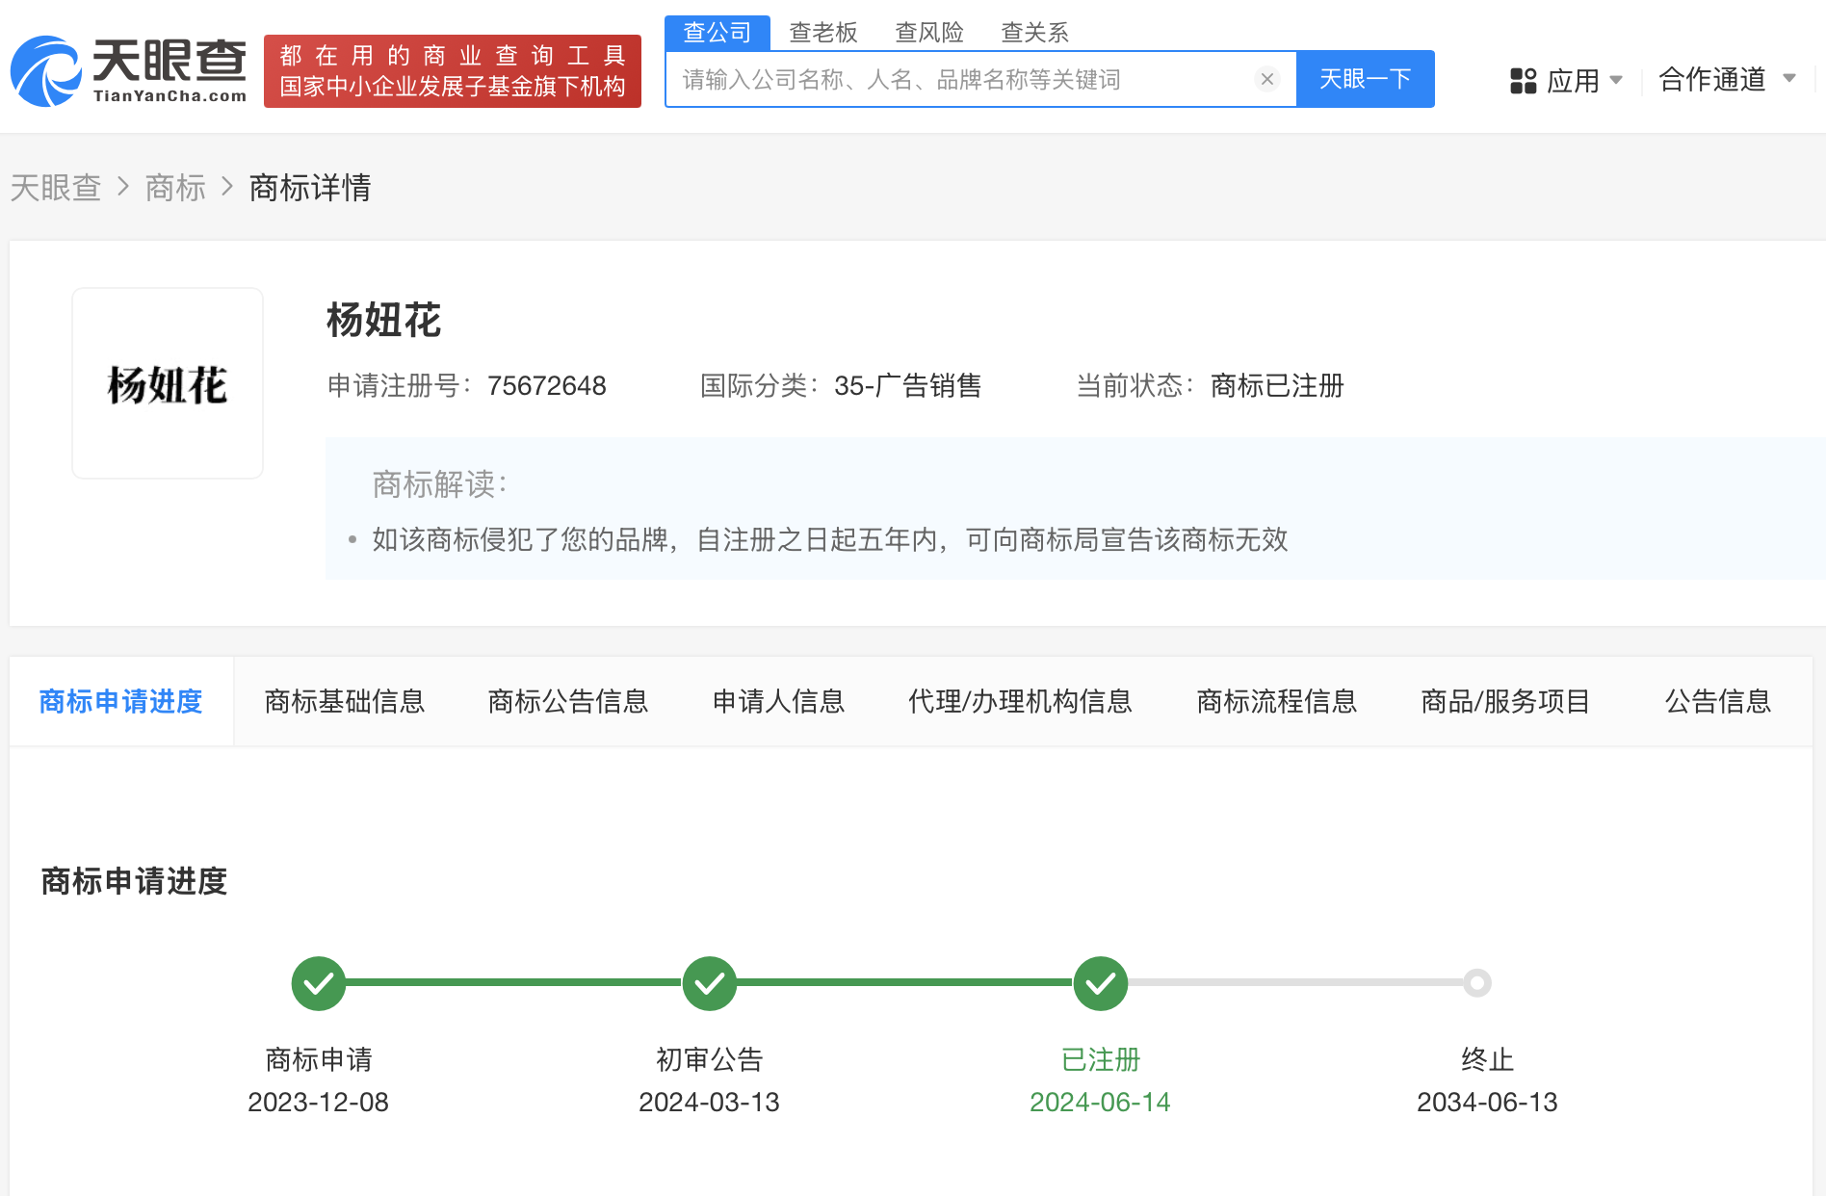
Task: Click the 应用 grid icon
Action: coord(1523,80)
